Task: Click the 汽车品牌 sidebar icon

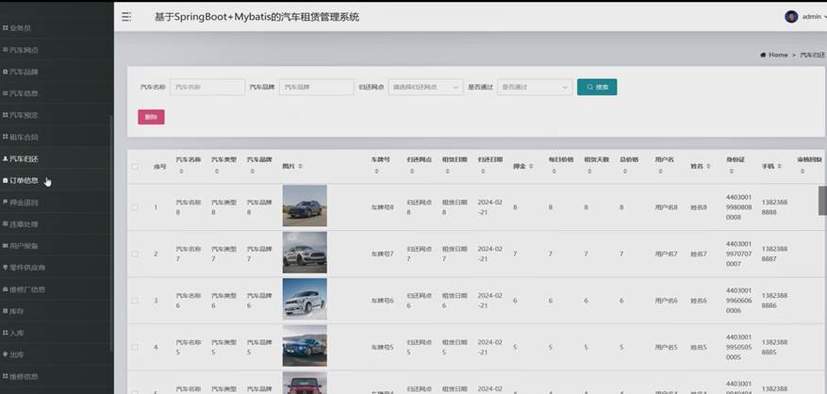Action: click(x=6, y=72)
